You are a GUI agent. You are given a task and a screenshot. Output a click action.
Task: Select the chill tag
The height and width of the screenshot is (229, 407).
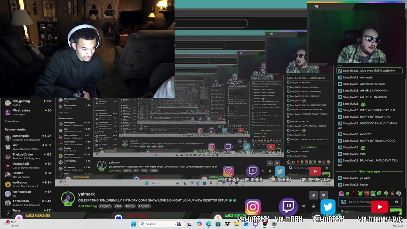pos(118,206)
